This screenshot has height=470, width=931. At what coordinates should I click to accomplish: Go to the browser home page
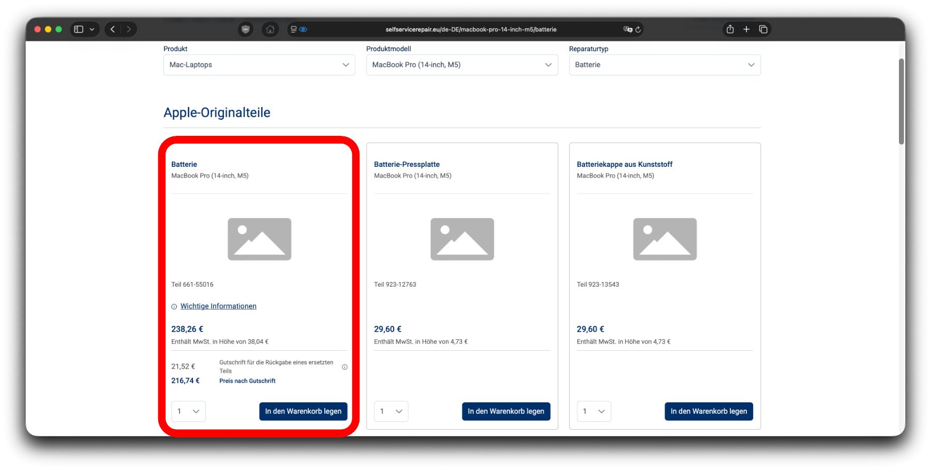coord(270,29)
